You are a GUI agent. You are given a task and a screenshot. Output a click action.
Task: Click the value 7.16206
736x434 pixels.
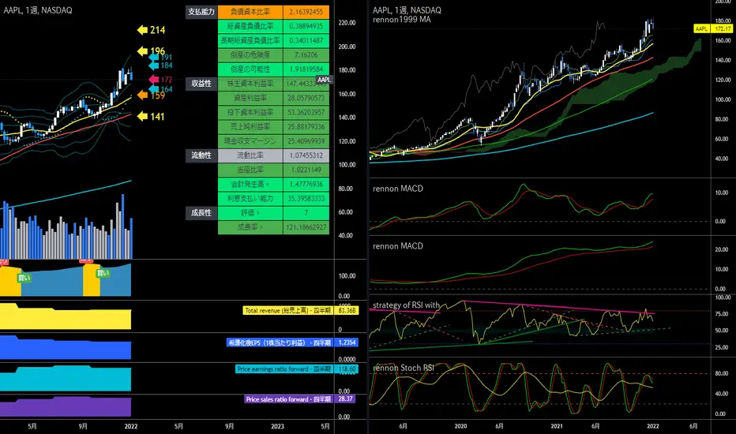306,55
